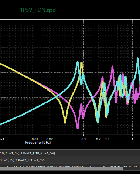Select the Port1_U18_7 legend row
140x174 pixels.
pos(70,153)
